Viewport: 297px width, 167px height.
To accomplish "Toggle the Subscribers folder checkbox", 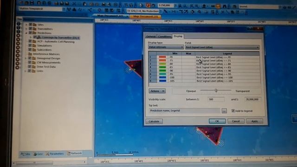I will (30, 50).
